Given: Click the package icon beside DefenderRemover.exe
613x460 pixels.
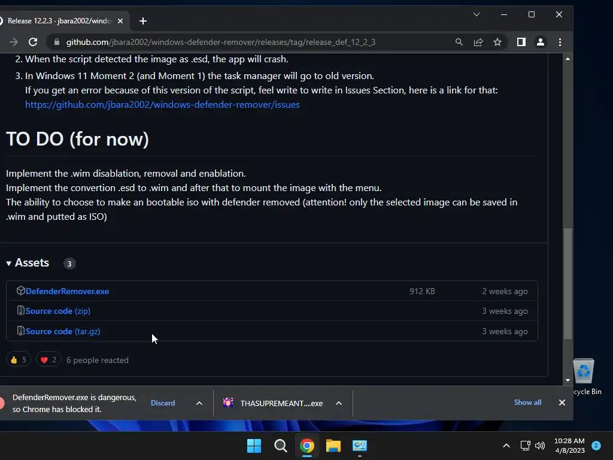Looking at the screenshot, I should pos(21,290).
